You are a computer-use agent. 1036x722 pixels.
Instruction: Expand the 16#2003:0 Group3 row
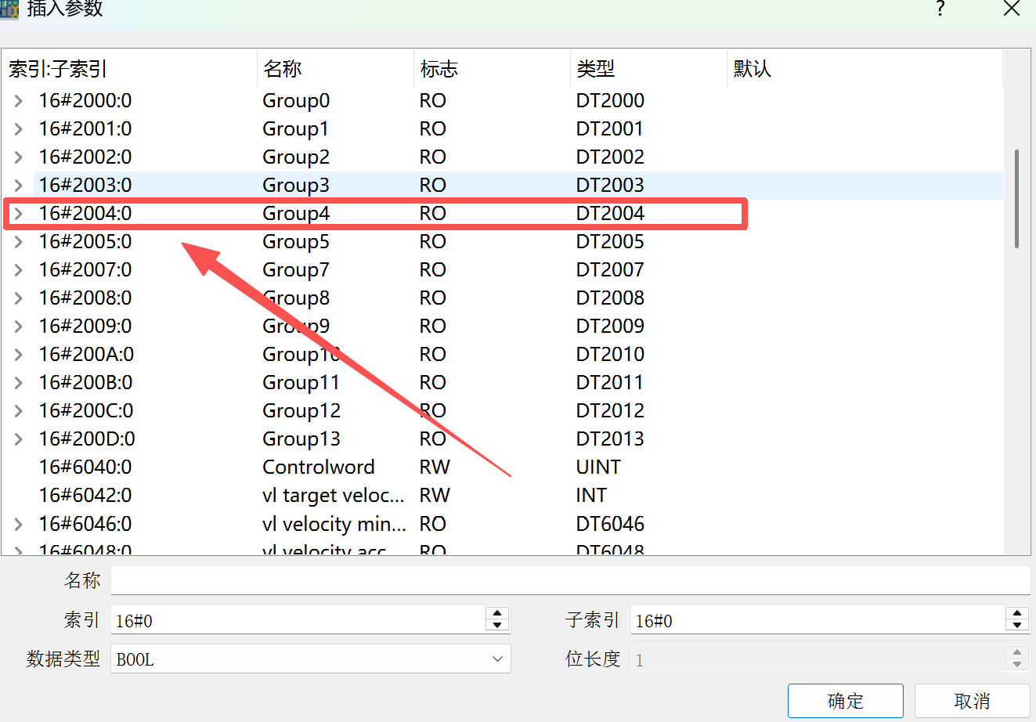pyautogui.click(x=18, y=186)
